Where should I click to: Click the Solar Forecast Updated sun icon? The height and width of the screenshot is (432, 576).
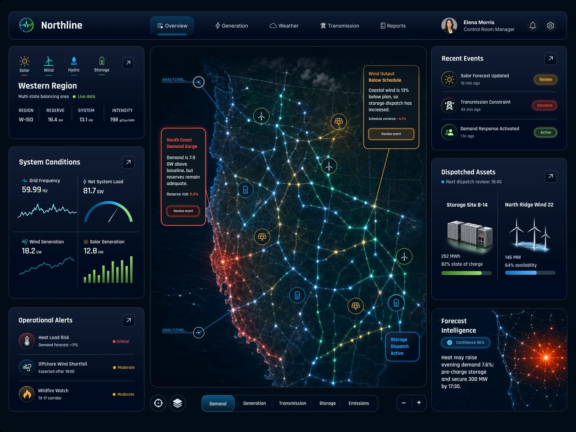coord(449,79)
